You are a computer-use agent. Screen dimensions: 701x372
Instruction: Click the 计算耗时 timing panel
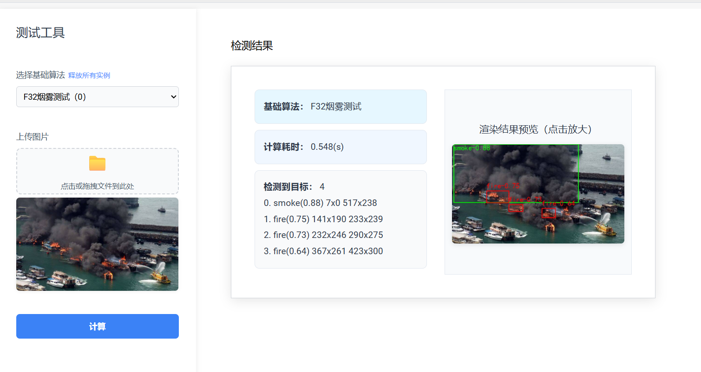pos(341,147)
